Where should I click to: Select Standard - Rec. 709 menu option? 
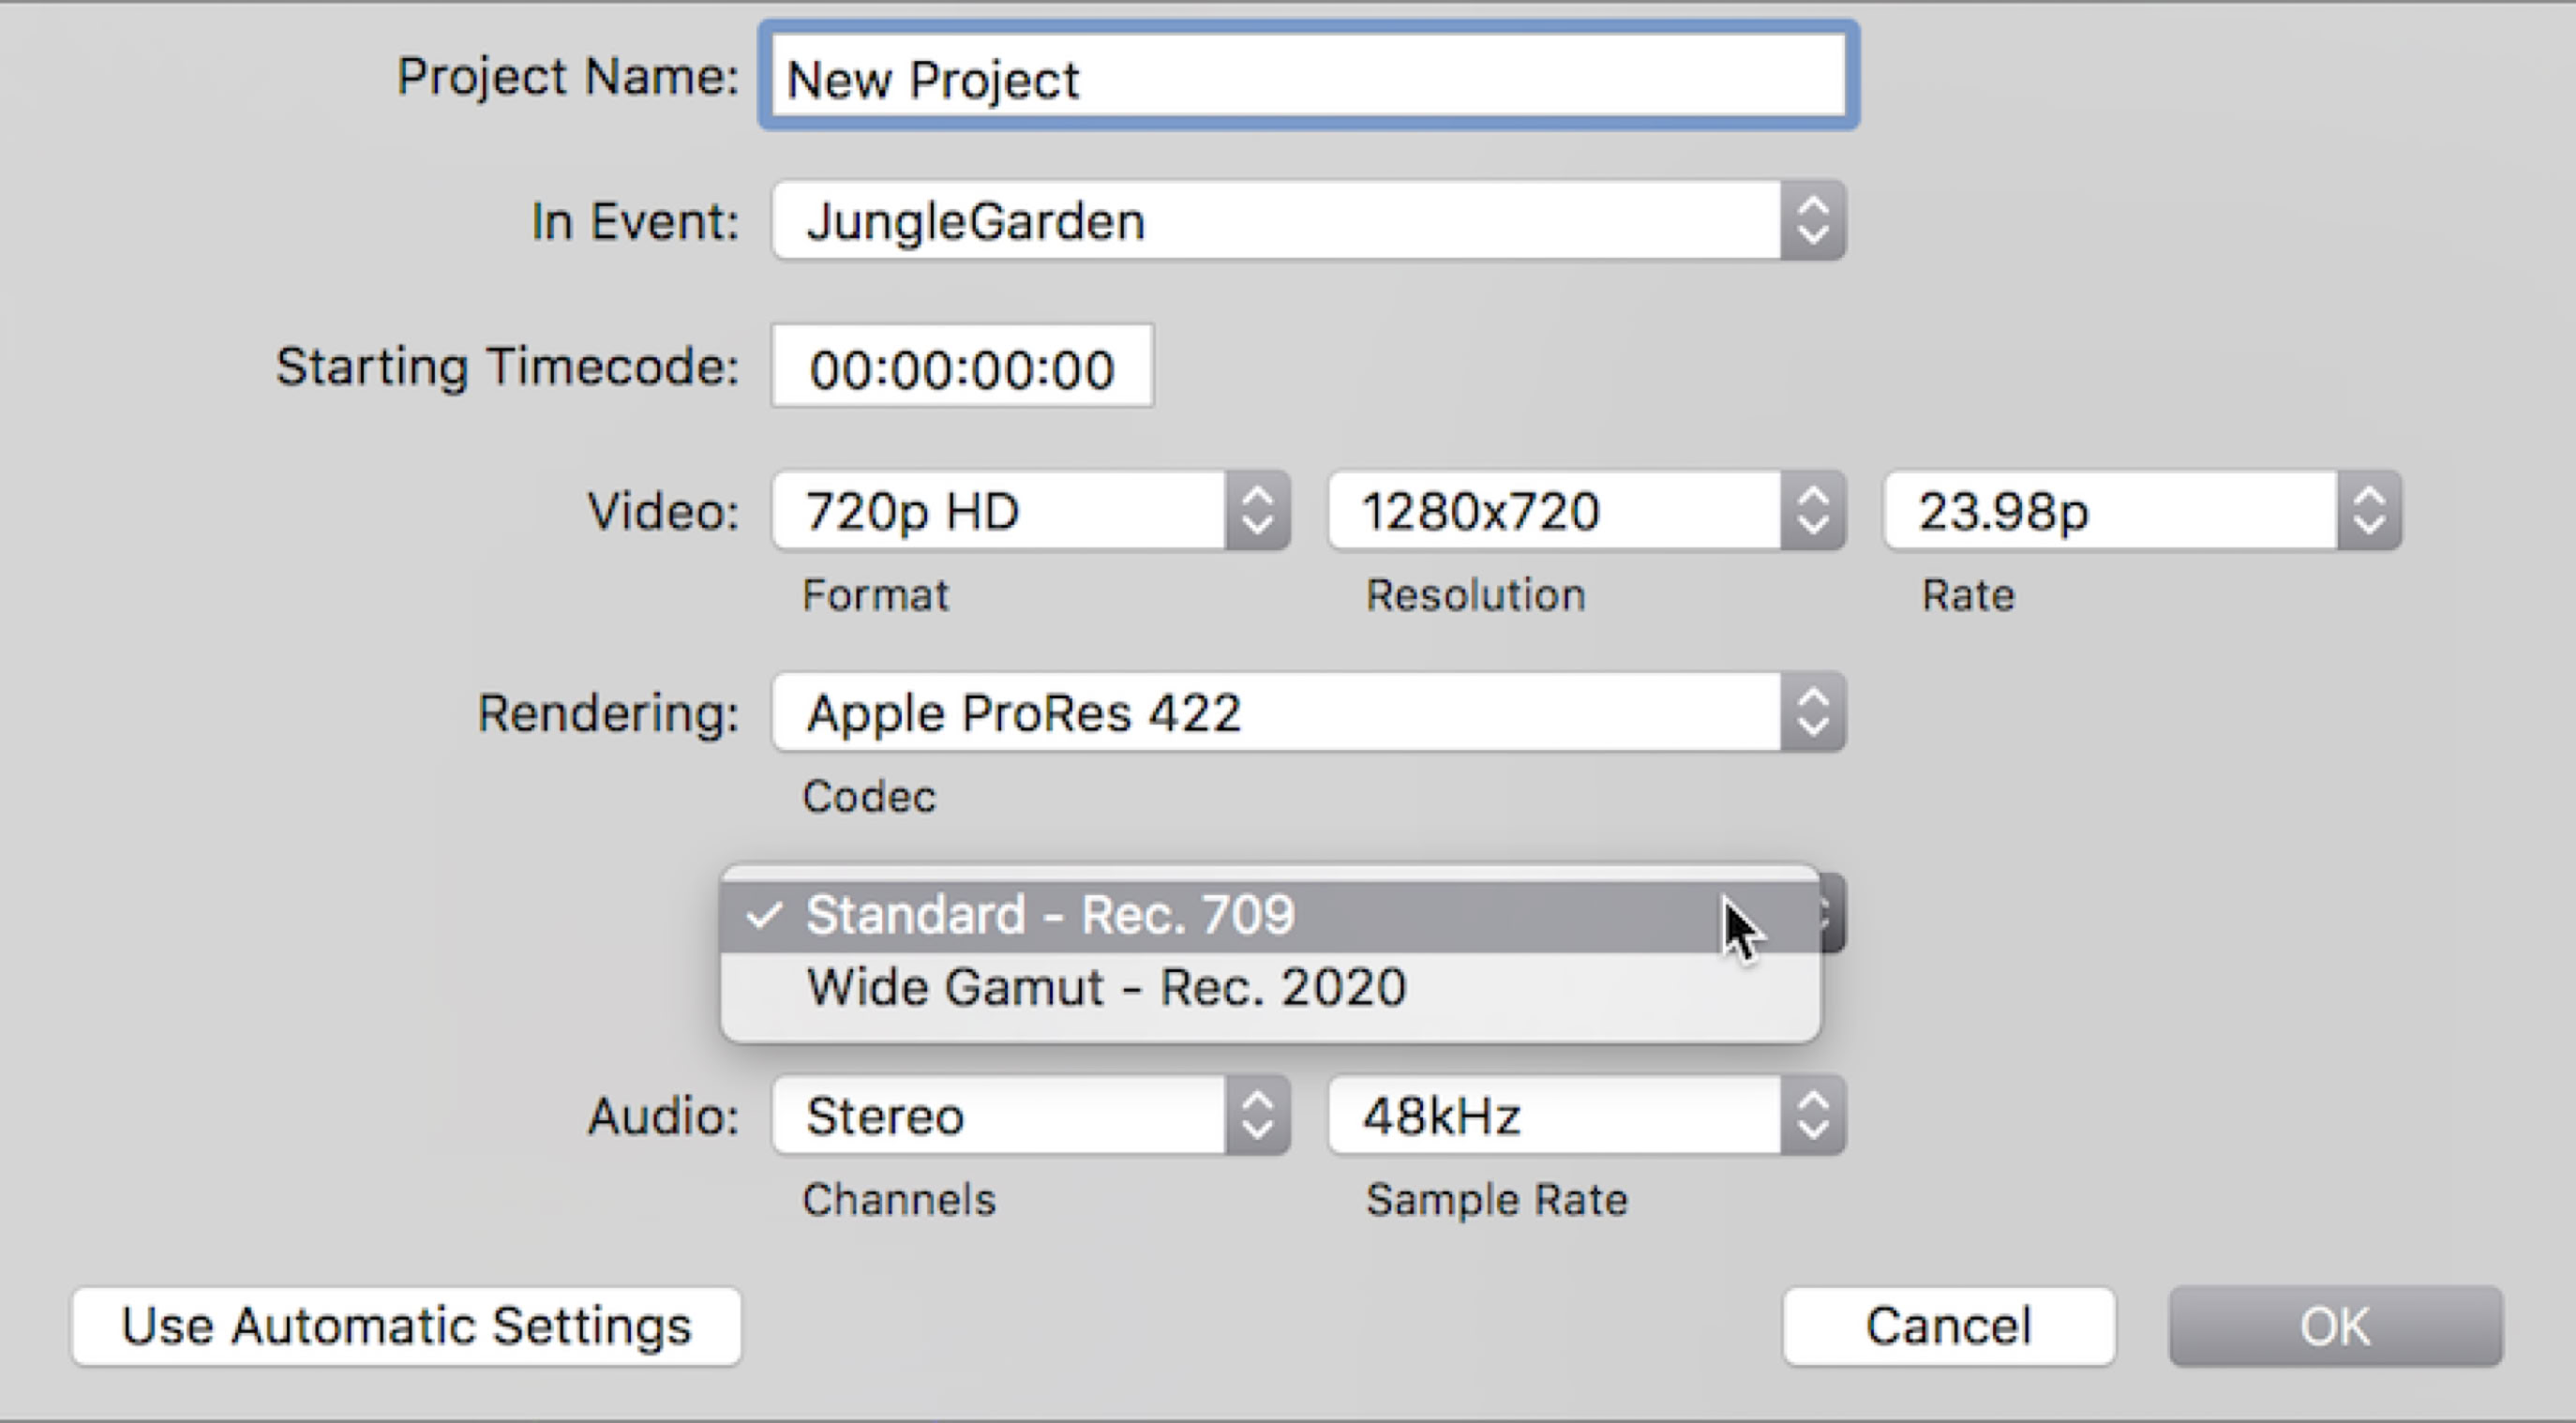pos(1050,915)
